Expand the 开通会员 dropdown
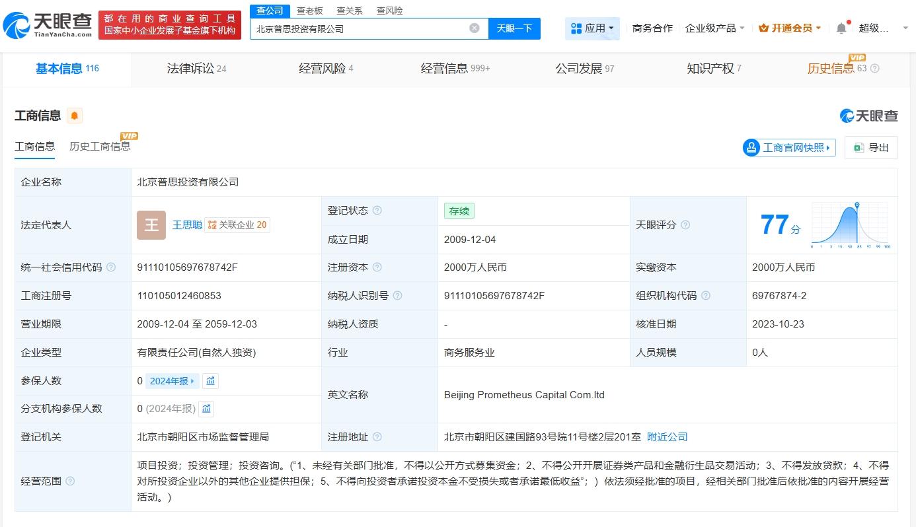Viewport: 916px width, 527px height. point(790,28)
